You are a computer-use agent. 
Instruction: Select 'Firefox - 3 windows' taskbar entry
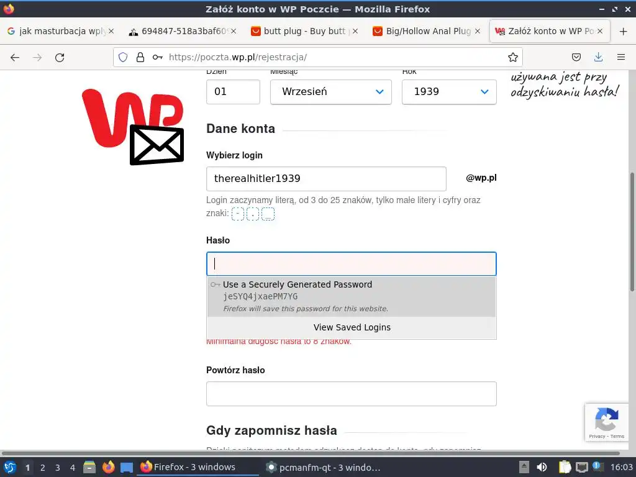[199, 467]
